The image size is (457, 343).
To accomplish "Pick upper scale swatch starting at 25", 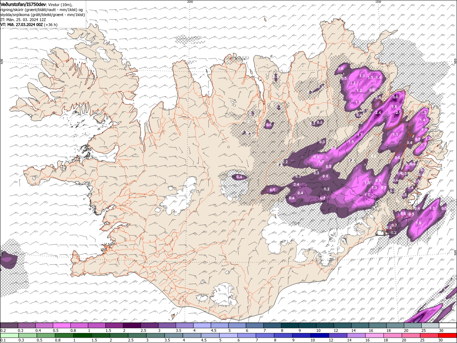I will 430,325.
